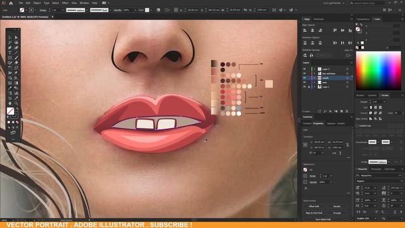Click the Fill/Stroke swatch in toolbox

click(11, 111)
